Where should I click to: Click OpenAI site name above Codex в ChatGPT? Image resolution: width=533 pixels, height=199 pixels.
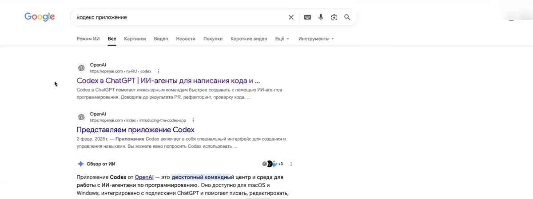coord(98,65)
